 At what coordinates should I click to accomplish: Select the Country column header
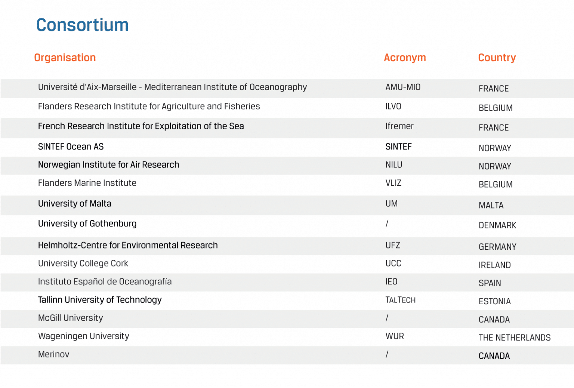[497, 58]
